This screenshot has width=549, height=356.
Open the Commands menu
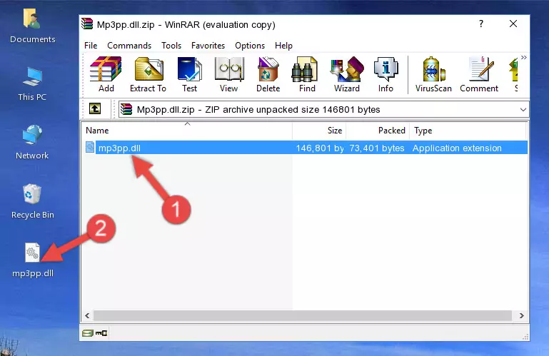pos(129,46)
